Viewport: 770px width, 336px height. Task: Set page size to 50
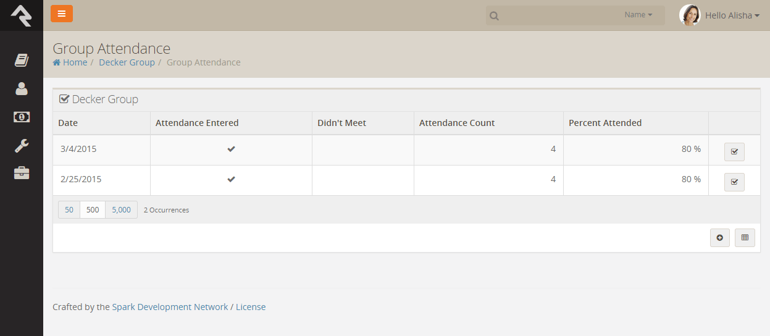tap(69, 210)
